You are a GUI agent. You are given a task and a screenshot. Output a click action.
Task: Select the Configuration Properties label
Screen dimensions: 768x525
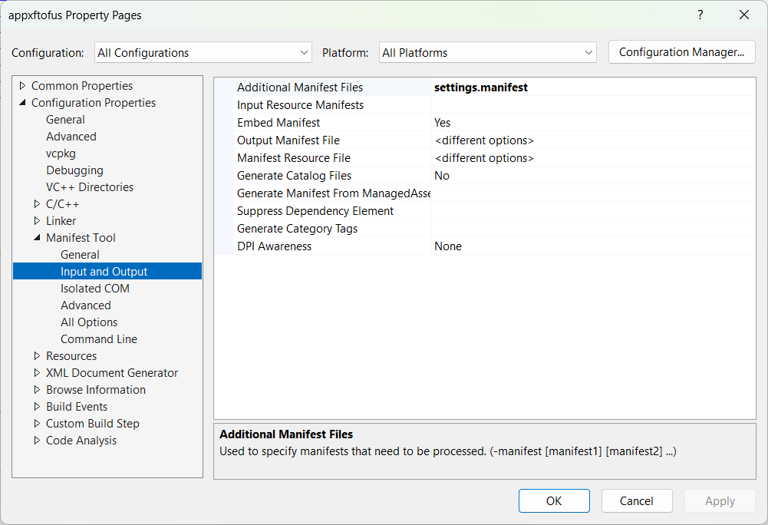[x=94, y=102]
